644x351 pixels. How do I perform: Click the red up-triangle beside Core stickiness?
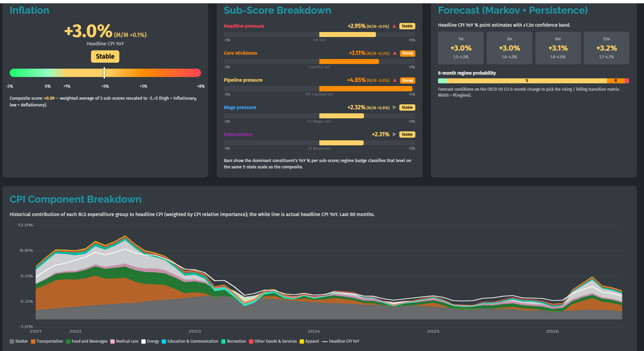(x=394, y=53)
